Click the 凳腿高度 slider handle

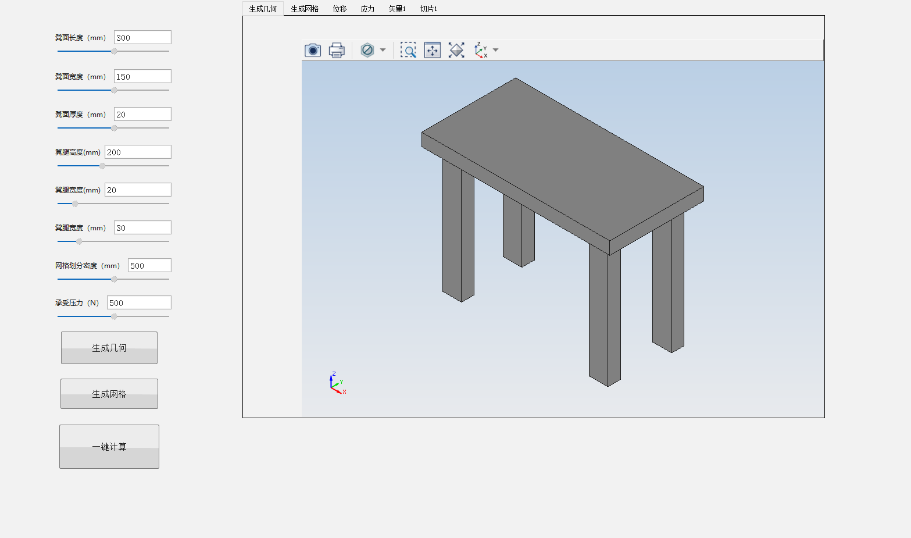102,166
